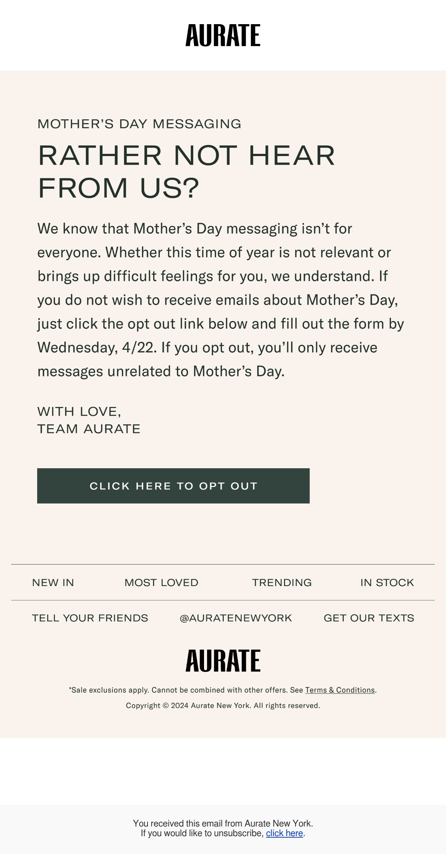
Task: Click the "You received this email" notice
Action: pos(223,823)
